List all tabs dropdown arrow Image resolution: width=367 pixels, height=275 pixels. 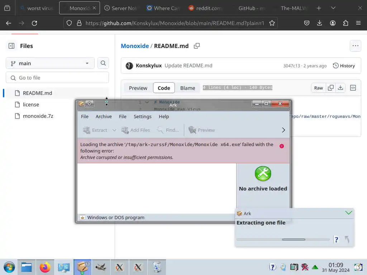(333, 8)
